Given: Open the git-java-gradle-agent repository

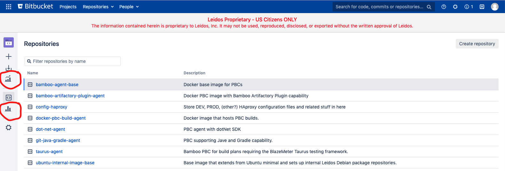Looking at the screenshot, I should (x=58, y=140).
